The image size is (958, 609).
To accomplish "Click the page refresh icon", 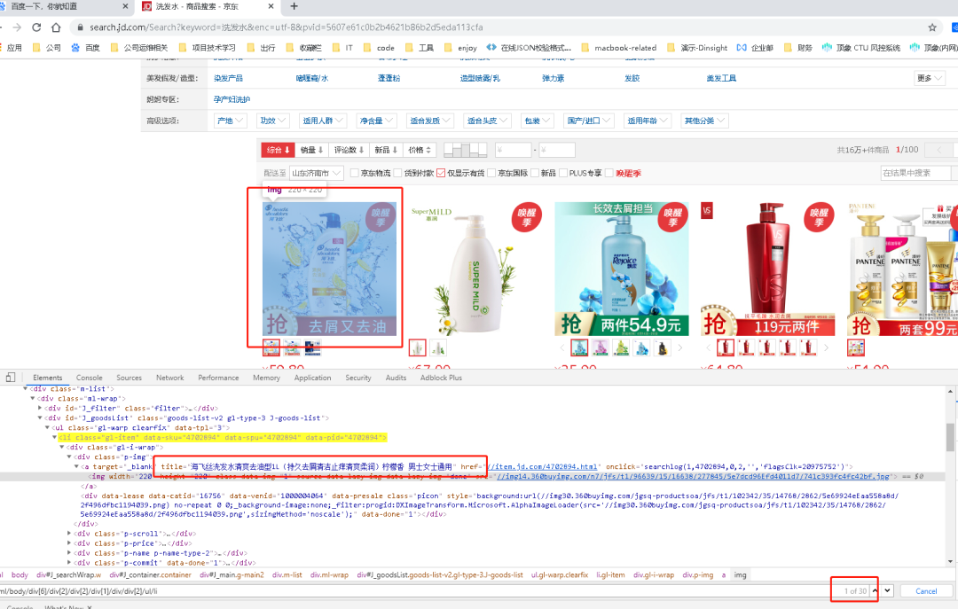I will pyautogui.click(x=35, y=27).
